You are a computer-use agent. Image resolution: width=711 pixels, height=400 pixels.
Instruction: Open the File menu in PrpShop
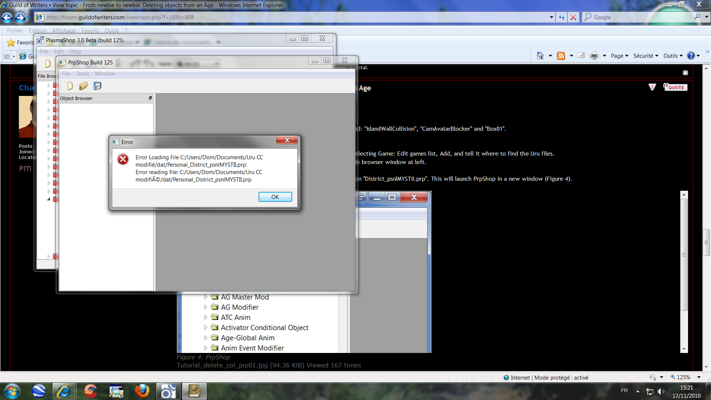point(66,74)
